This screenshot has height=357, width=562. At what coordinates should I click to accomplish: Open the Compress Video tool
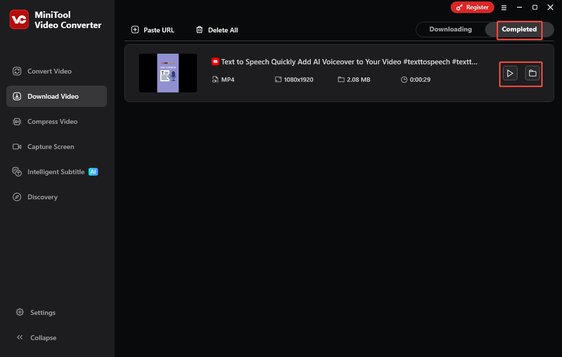coord(17,121)
